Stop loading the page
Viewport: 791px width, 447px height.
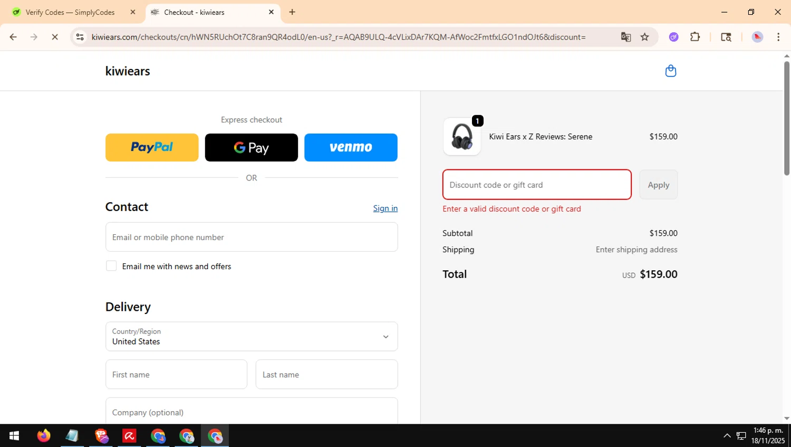[55, 37]
